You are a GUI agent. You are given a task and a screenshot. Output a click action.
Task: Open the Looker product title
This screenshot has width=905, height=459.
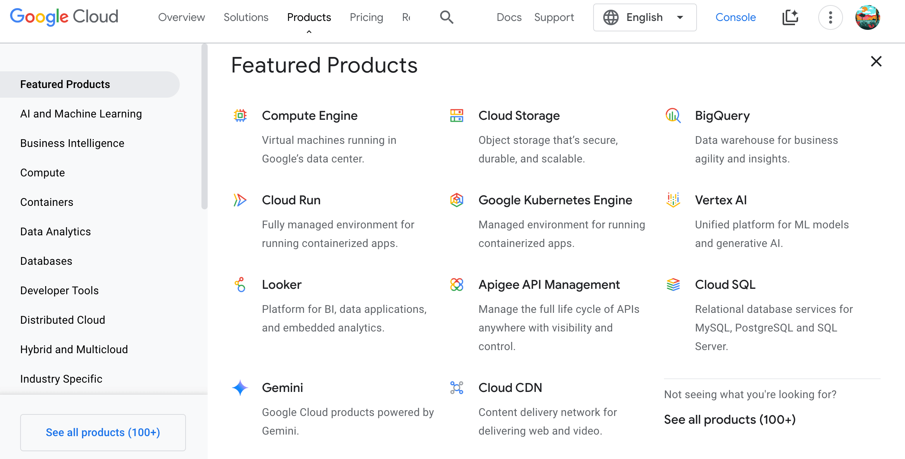[x=282, y=285]
